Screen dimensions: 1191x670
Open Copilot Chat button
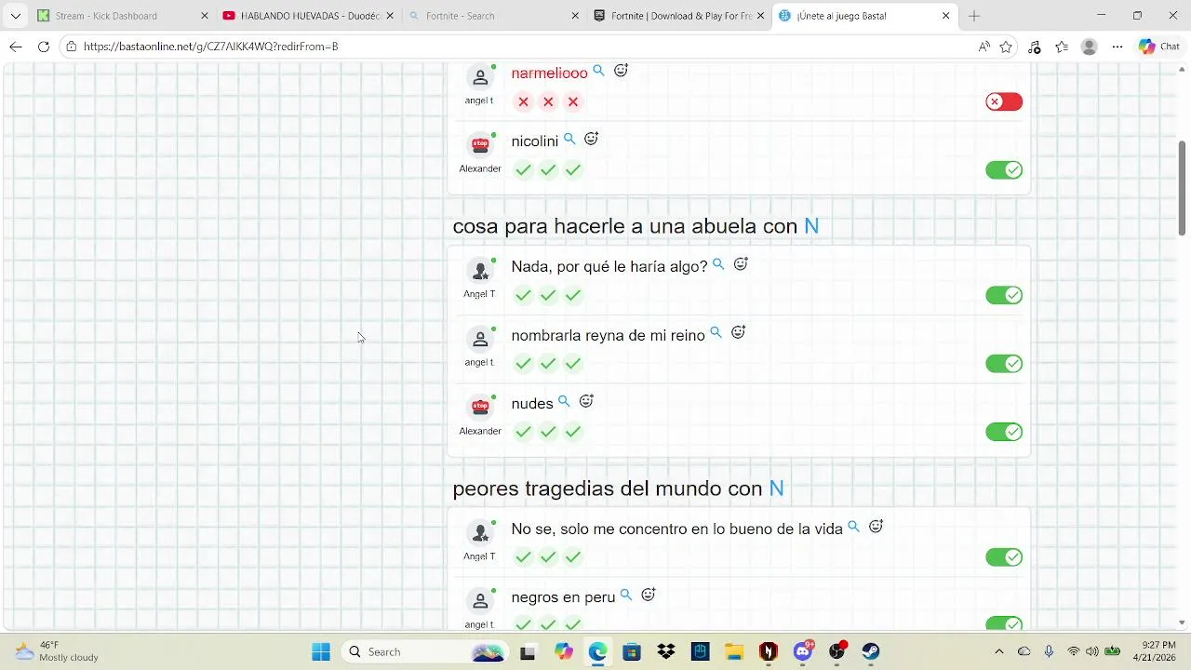1159,47
